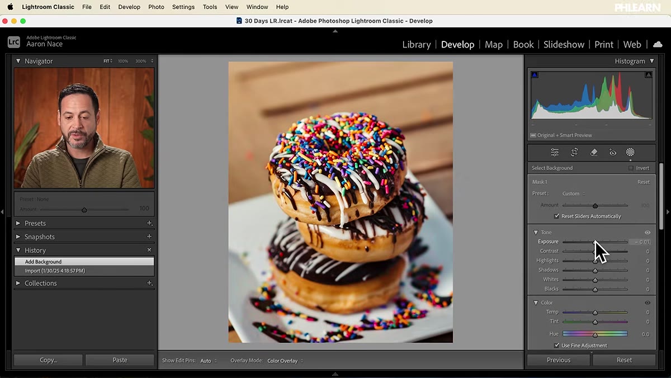
Task: Add a new collection with plus icon
Action: coord(149,283)
